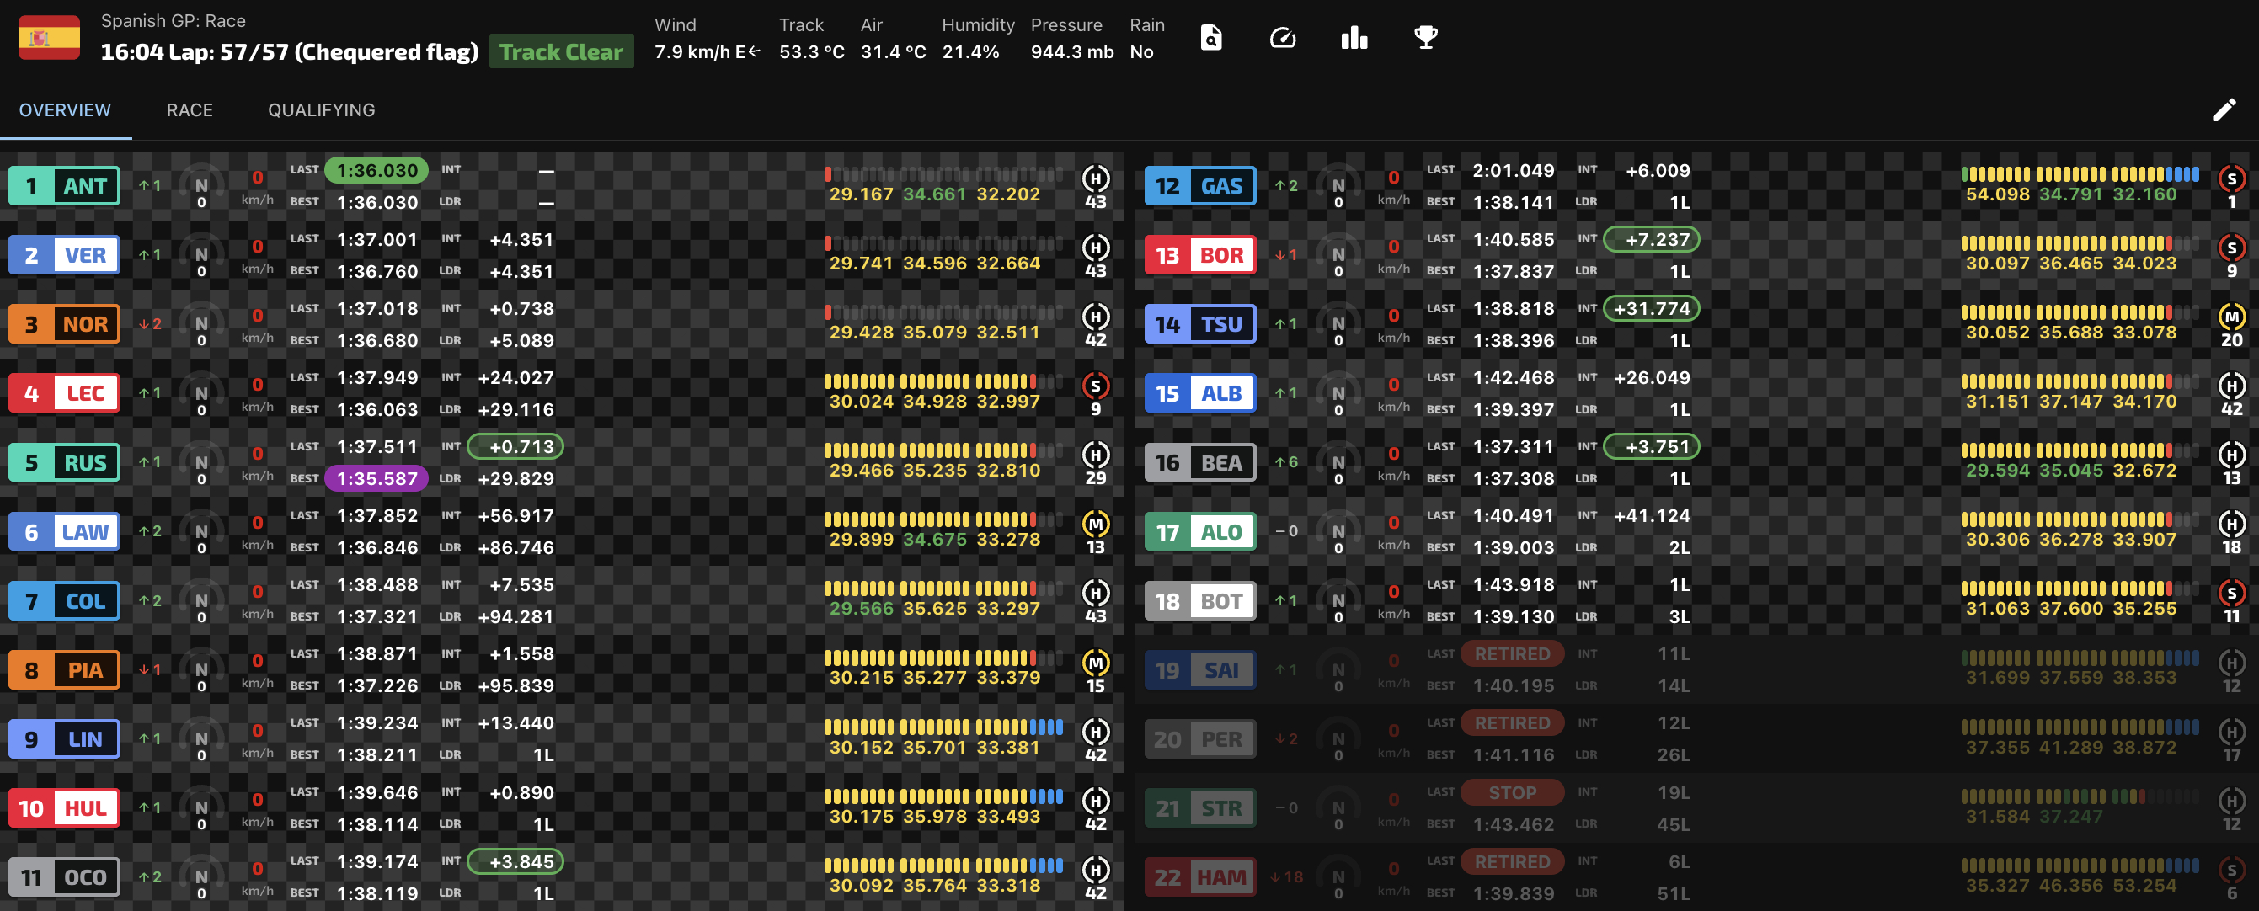Click HUL's hard tyre icon
The image size is (2259, 911).
point(1095,801)
